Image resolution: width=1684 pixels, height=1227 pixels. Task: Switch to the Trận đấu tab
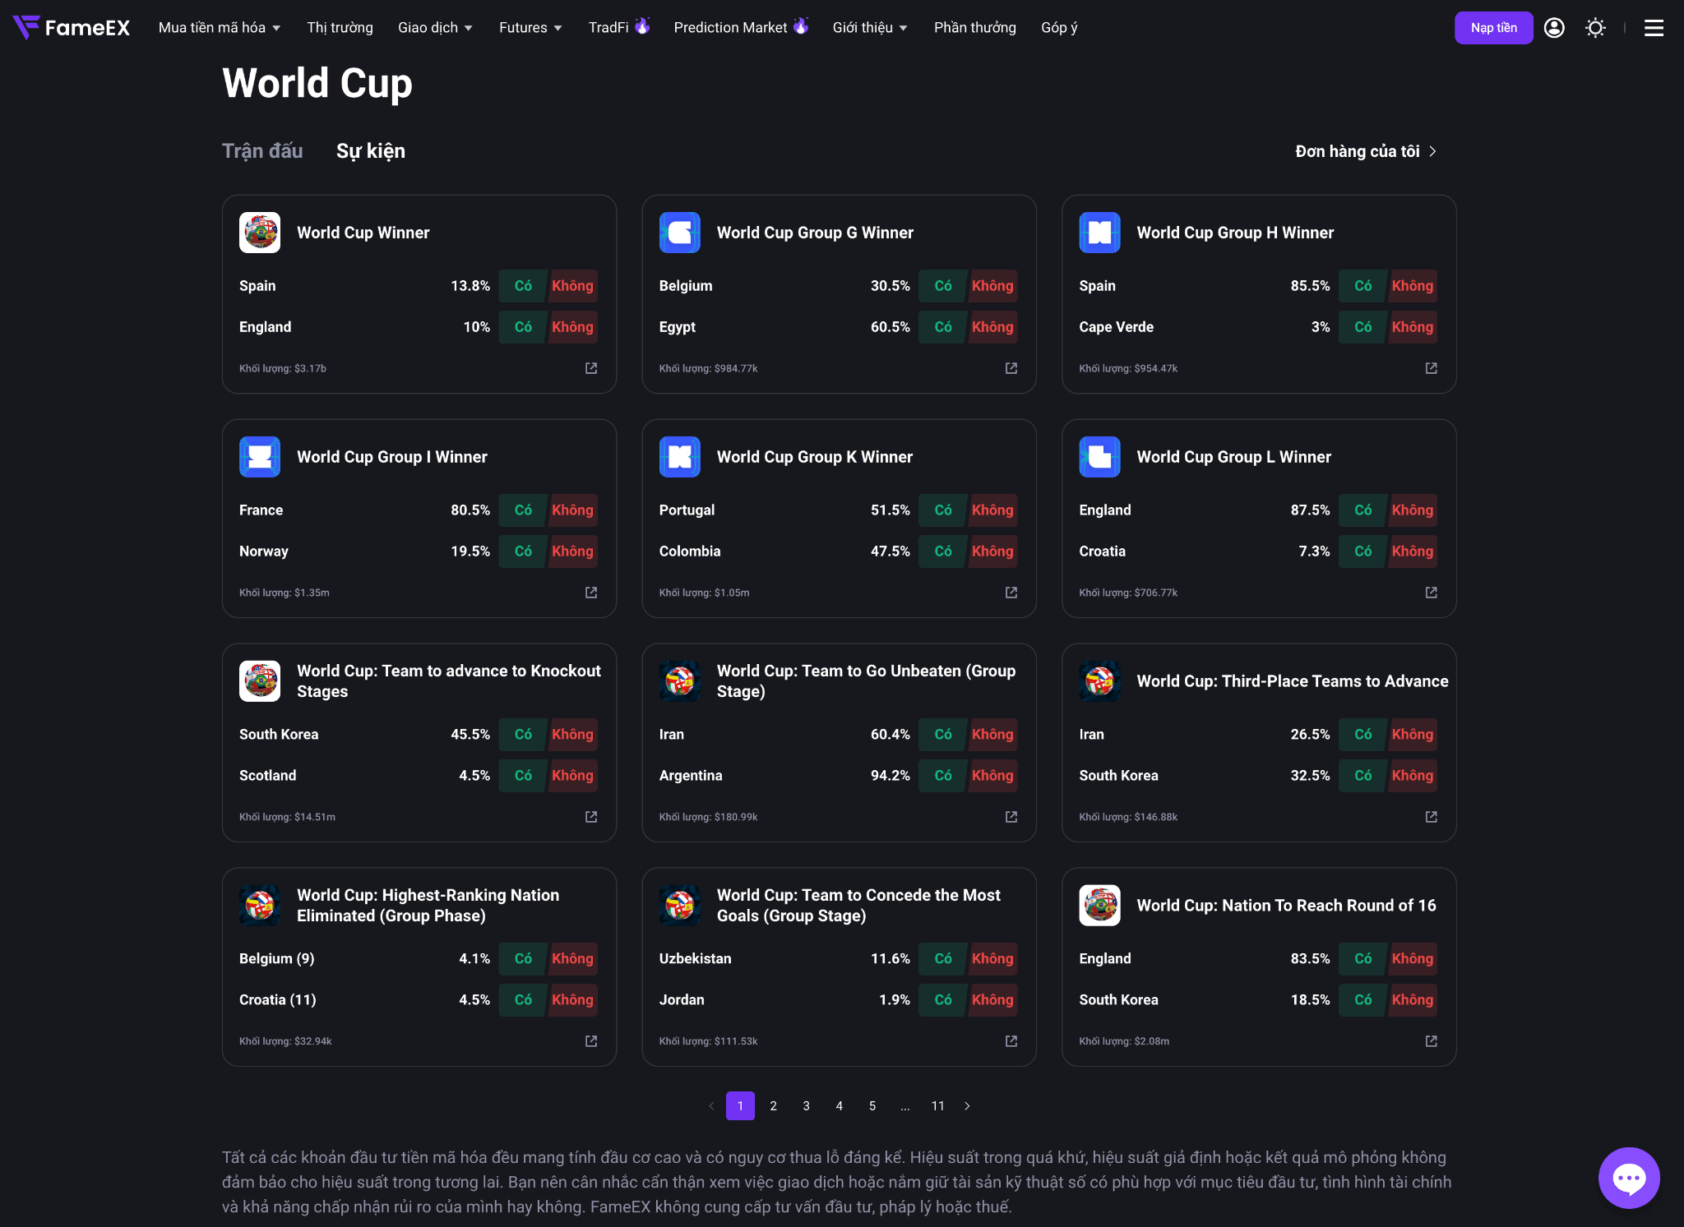click(262, 151)
